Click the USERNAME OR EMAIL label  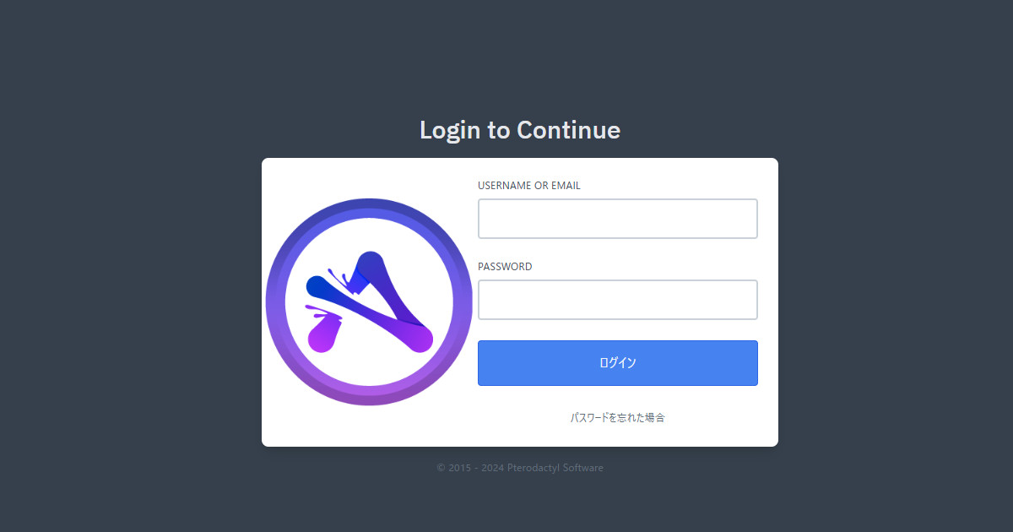coord(529,186)
